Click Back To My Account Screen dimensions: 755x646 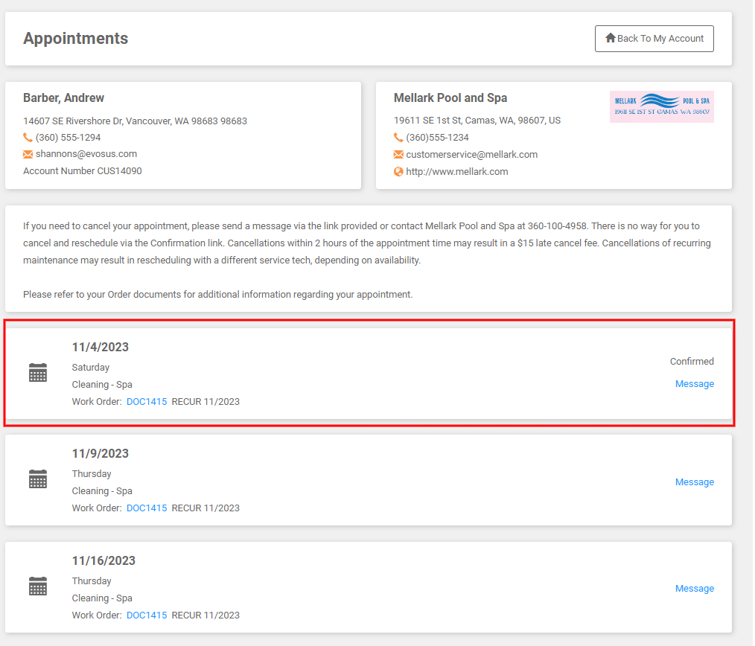[x=654, y=38]
